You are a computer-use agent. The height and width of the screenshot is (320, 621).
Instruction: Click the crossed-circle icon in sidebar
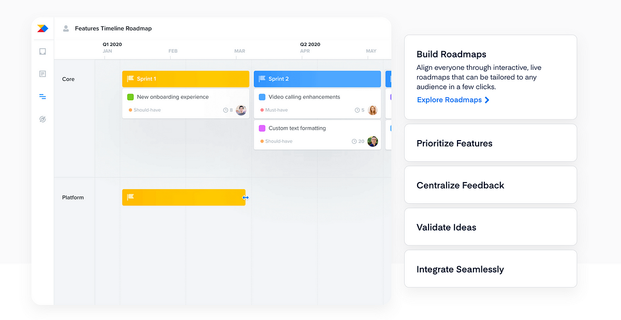(42, 119)
